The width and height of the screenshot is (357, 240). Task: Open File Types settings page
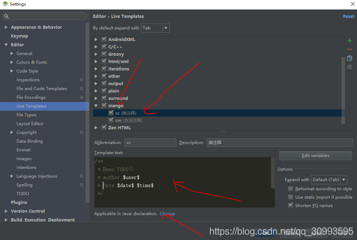tap(26, 115)
